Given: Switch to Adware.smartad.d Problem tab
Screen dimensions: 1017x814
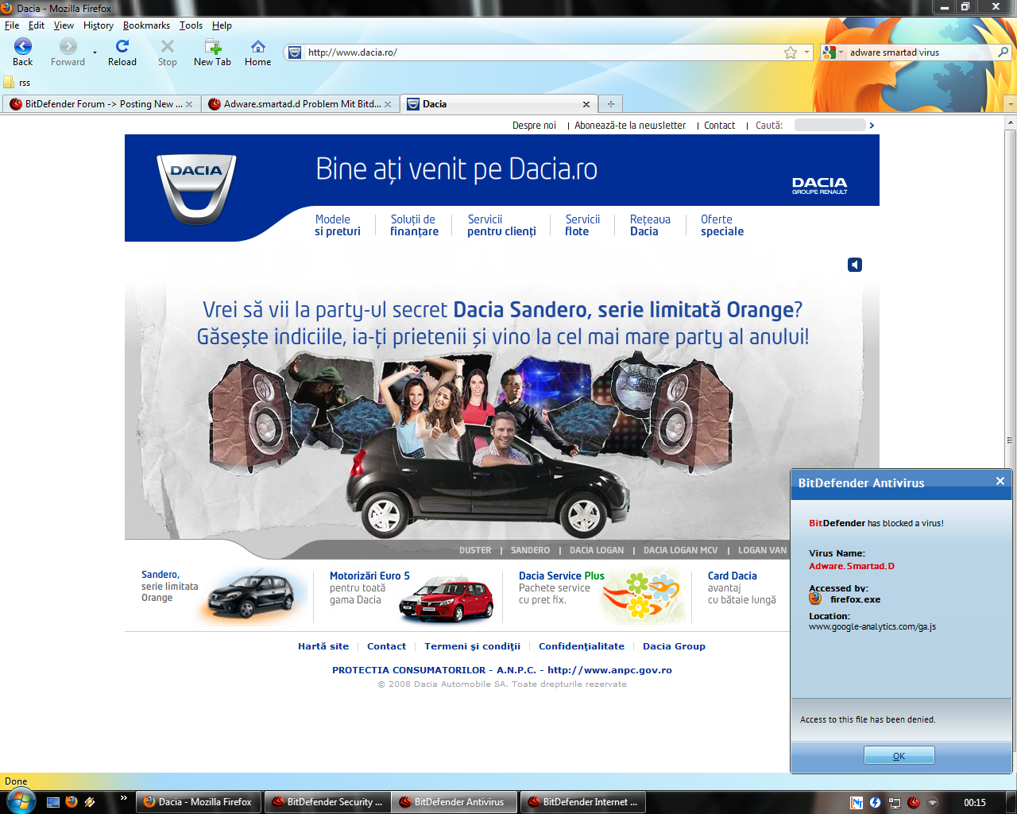Looking at the screenshot, I should pyautogui.click(x=300, y=104).
